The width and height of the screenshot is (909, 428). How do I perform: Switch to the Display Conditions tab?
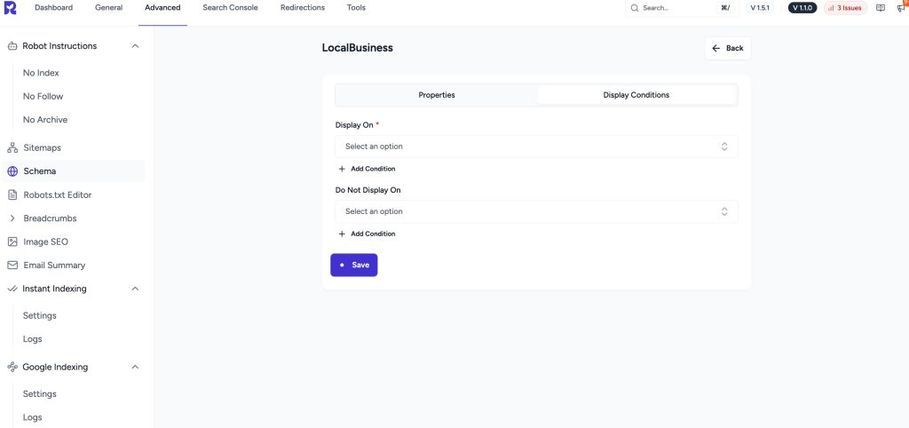tap(636, 95)
